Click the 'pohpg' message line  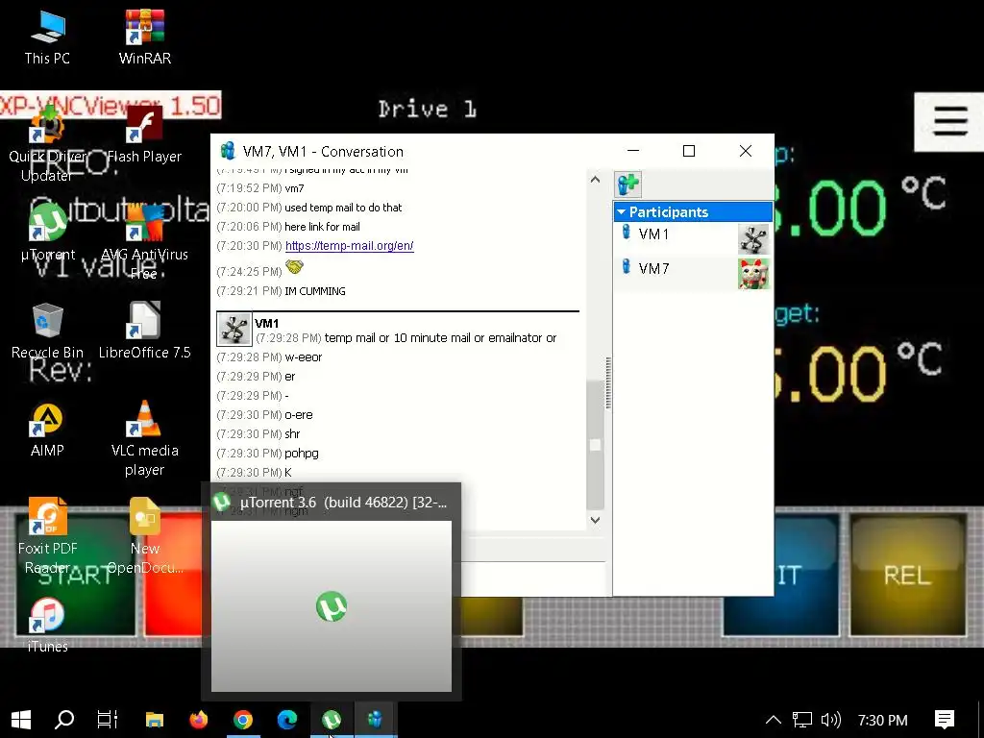(x=301, y=454)
